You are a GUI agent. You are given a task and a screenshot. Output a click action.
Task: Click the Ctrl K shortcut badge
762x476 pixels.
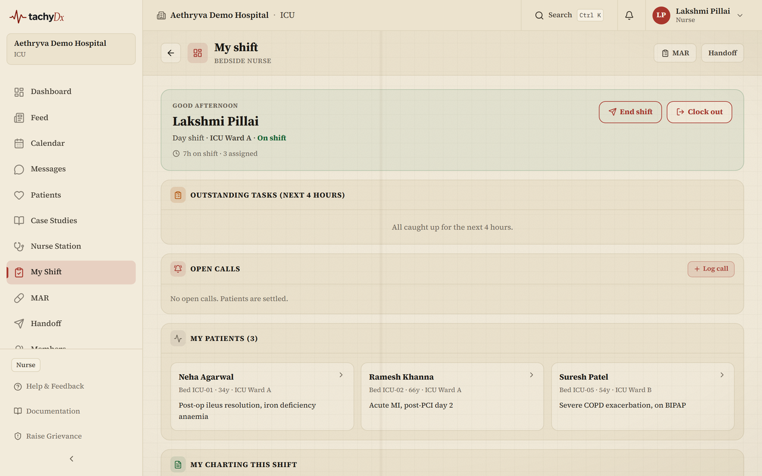point(590,15)
